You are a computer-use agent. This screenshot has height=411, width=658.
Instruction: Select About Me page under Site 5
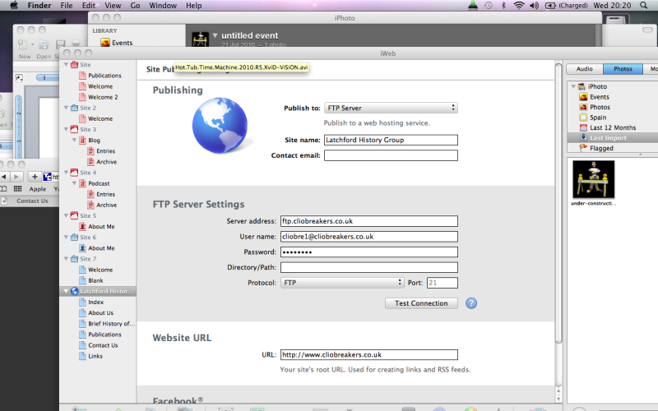pyautogui.click(x=101, y=227)
